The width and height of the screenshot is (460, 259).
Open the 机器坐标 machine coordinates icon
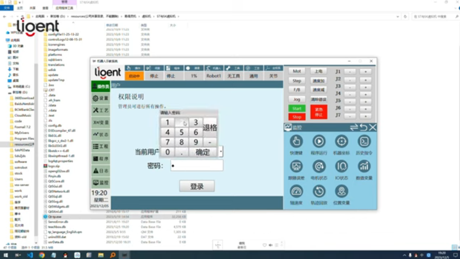point(342,142)
